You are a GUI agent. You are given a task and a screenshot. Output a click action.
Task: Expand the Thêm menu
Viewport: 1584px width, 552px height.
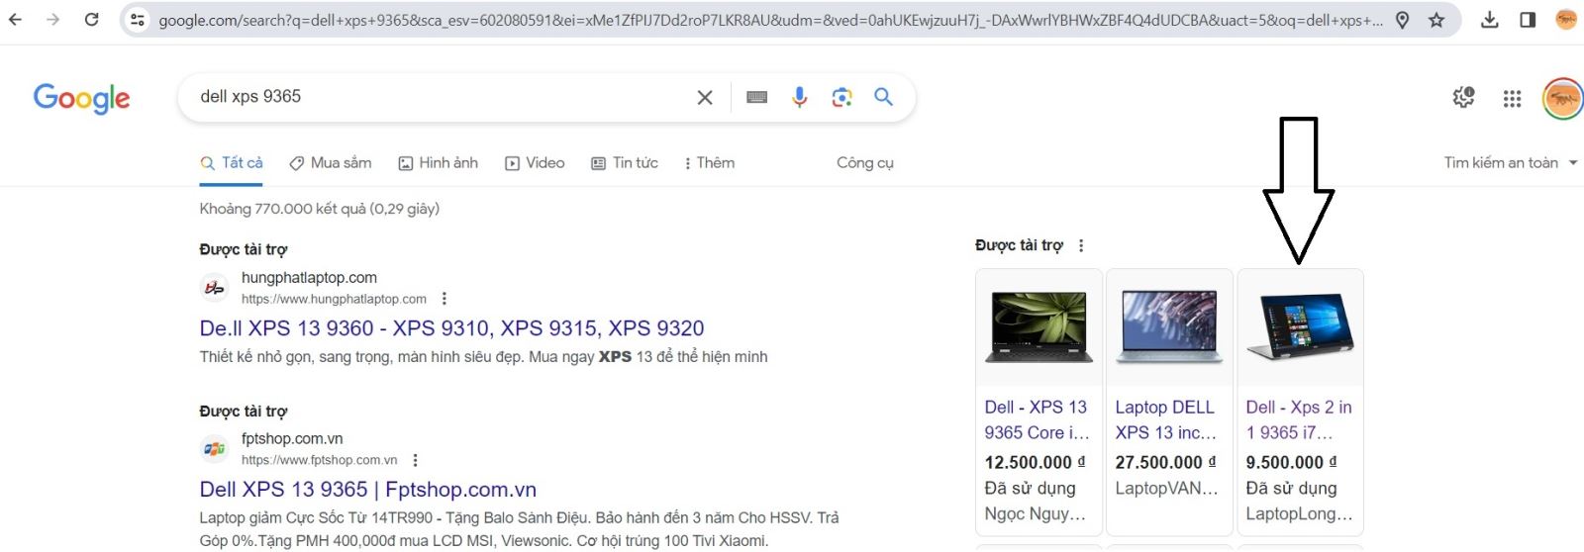[710, 163]
